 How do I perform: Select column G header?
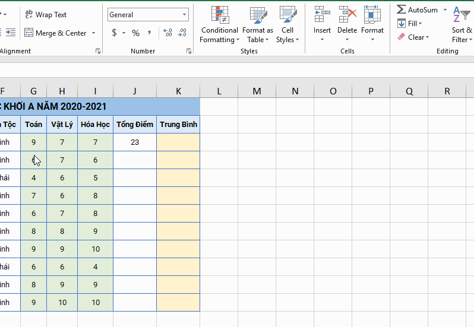(x=33, y=91)
